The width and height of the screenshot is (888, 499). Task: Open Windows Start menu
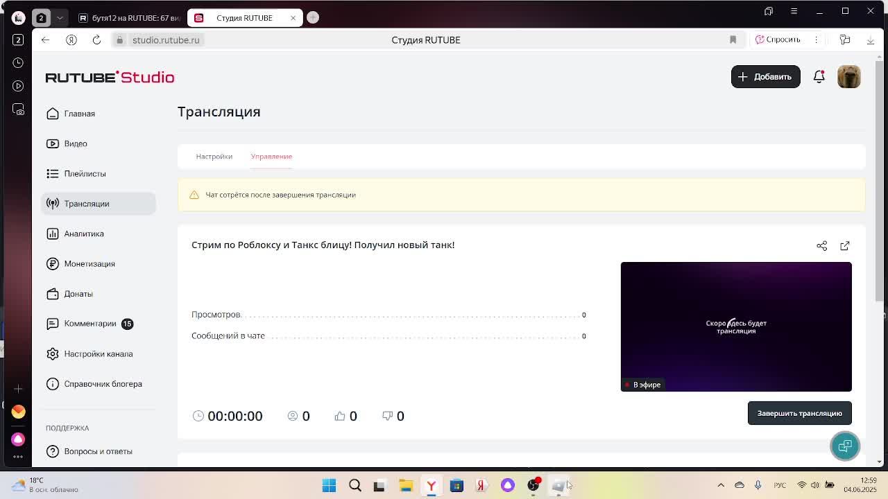[329, 486]
